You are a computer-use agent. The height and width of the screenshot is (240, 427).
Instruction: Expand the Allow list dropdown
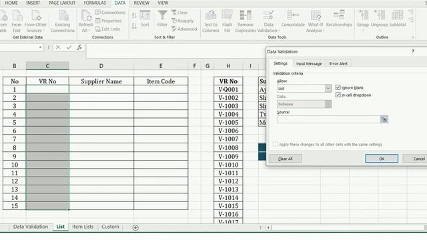(328, 89)
